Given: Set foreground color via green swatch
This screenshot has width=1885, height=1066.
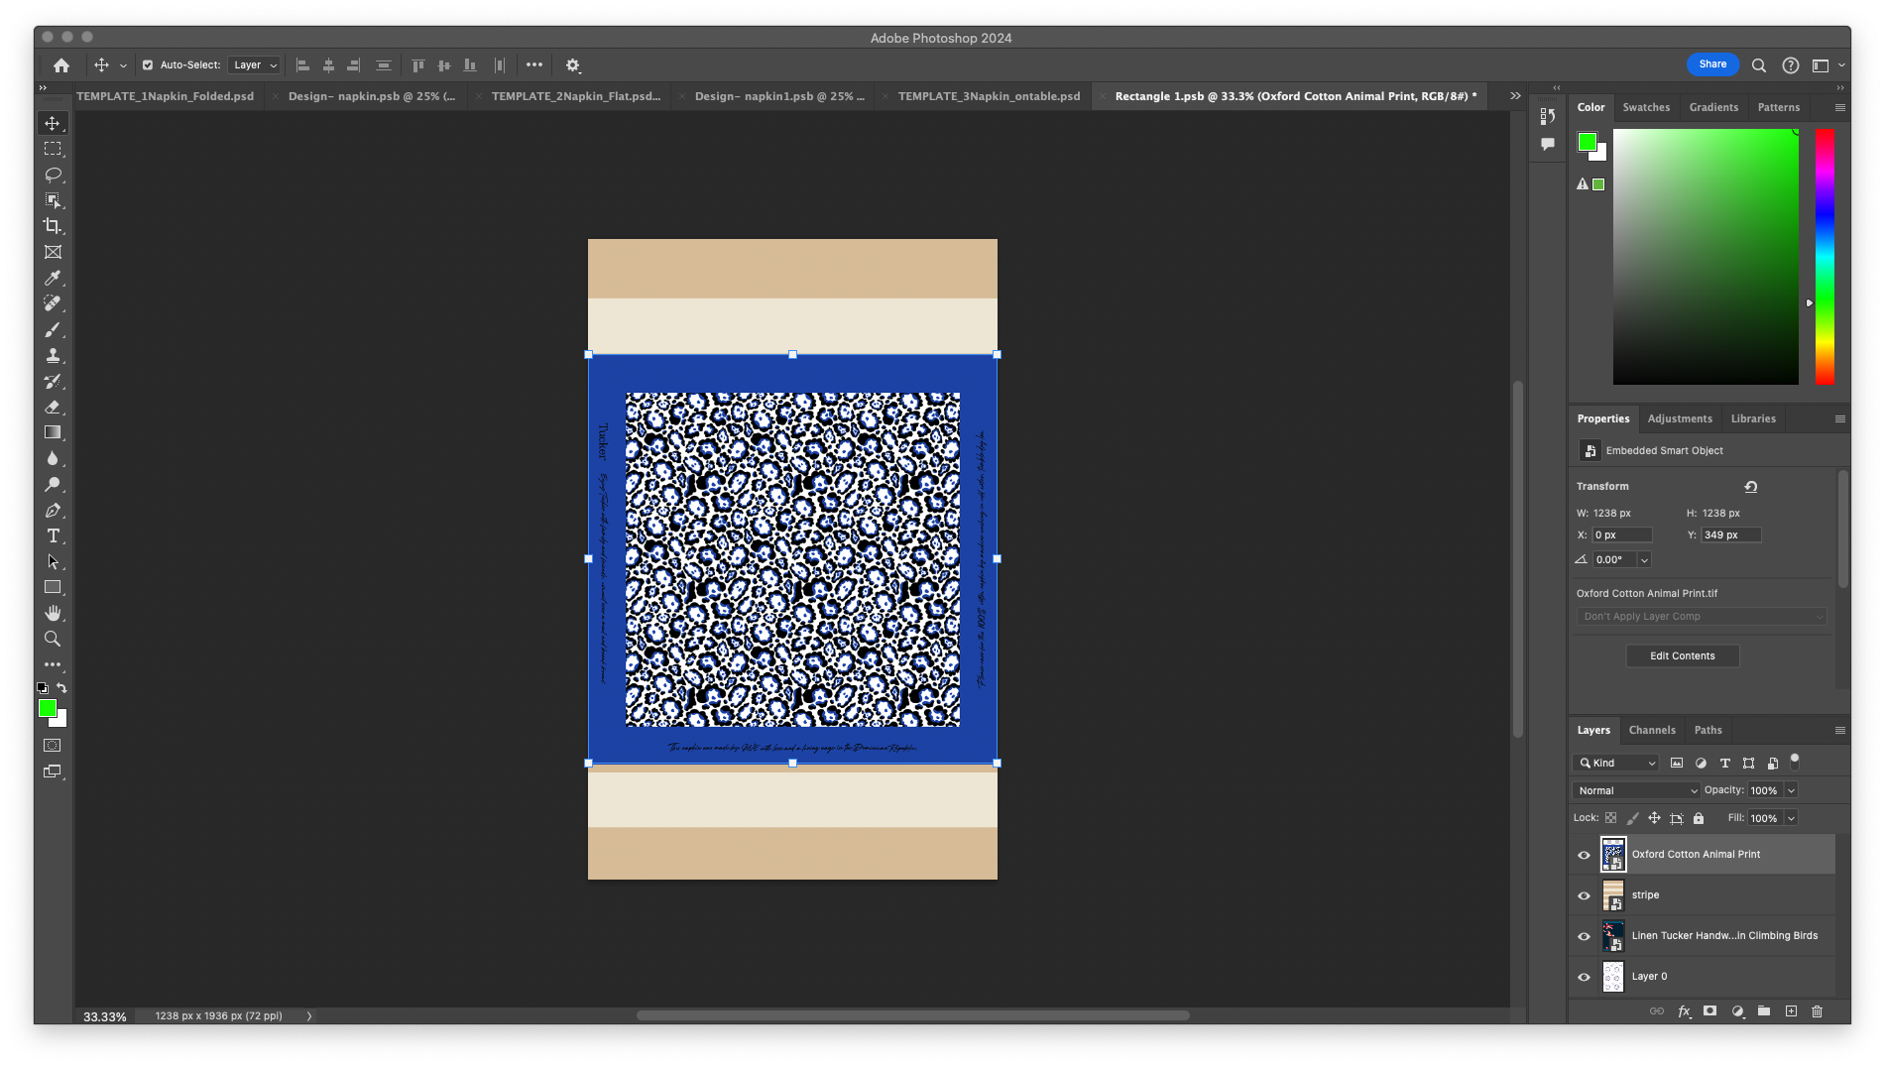Looking at the screenshot, I should click(46, 708).
